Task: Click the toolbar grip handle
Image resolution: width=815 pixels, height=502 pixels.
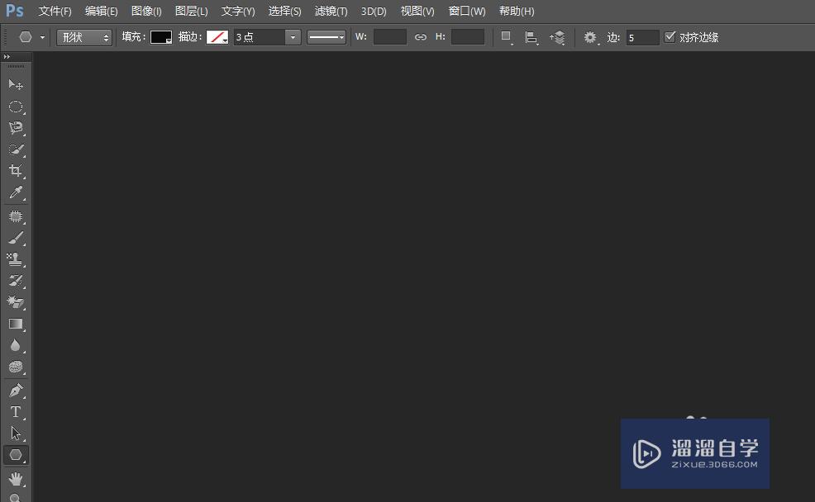Action: point(16,66)
